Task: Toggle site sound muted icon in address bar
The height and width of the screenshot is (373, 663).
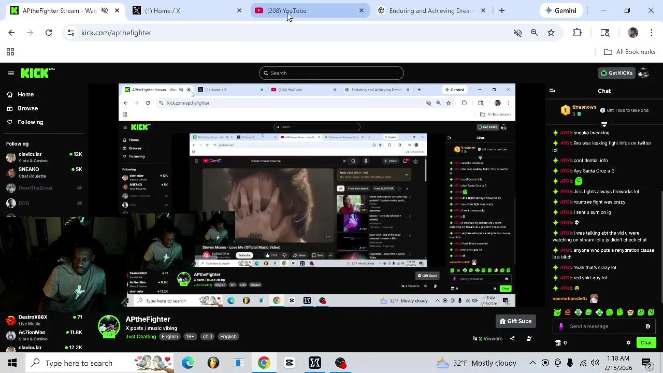Action: click(517, 33)
